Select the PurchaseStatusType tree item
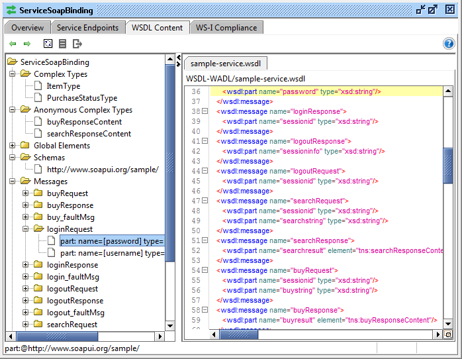Viewport: 462px width, 359px height. pyautogui.click(x=81, y=98)
